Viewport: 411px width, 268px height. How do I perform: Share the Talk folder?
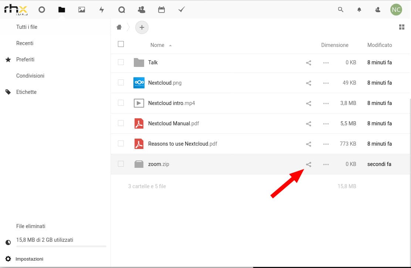pos(309,63)
